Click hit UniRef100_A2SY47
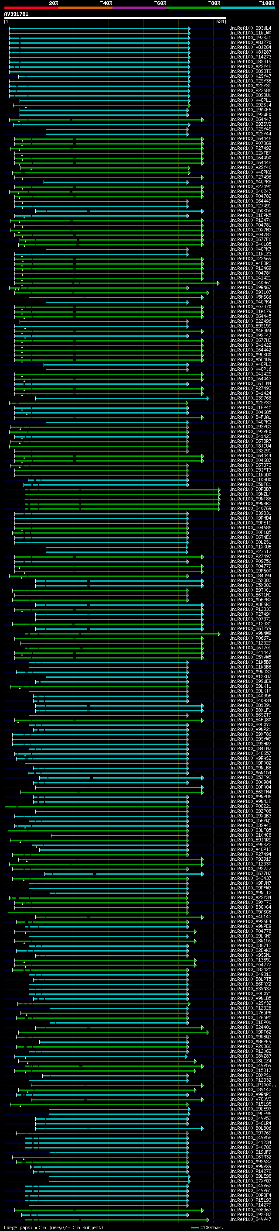279x1231 pixels. (x=250, y=76)
